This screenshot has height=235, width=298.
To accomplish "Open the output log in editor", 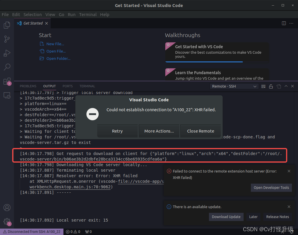I will point(279,86).
